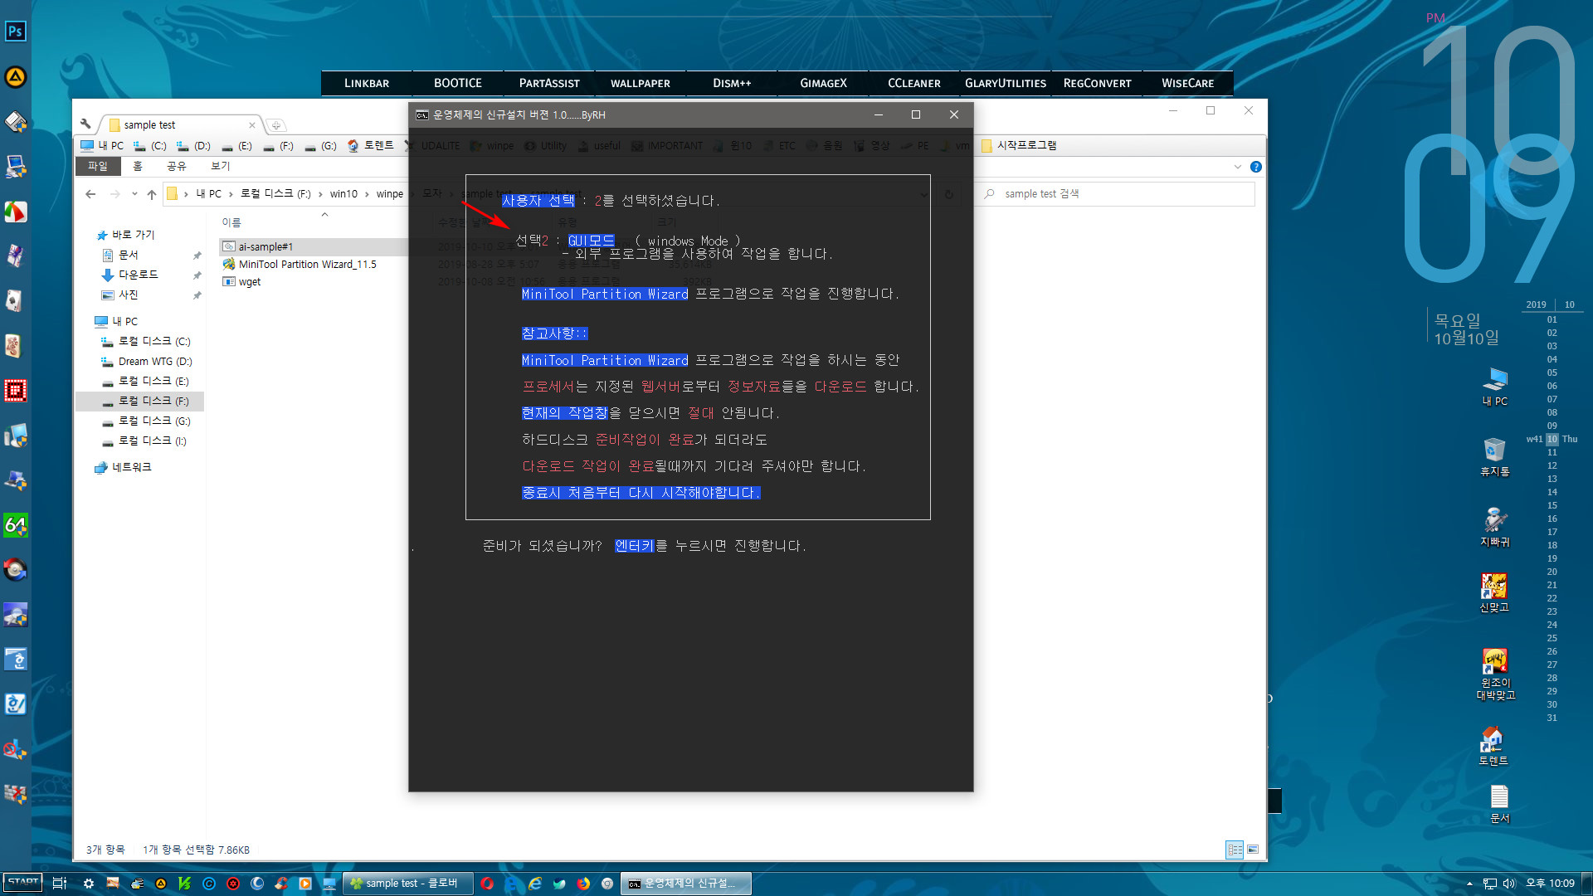The height and width of the screenshot is (896, 1593).
Task: Click the Firefox icon in the taskbar
Action: pyautogui.click(x=583, y=884)
